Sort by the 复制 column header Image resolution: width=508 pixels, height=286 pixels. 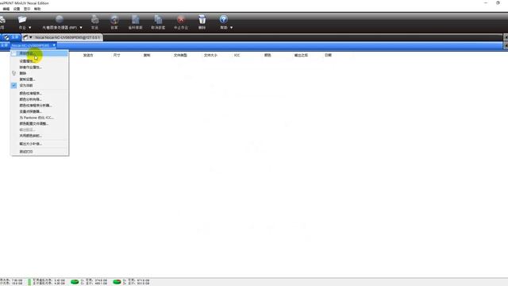click(147, 56)
